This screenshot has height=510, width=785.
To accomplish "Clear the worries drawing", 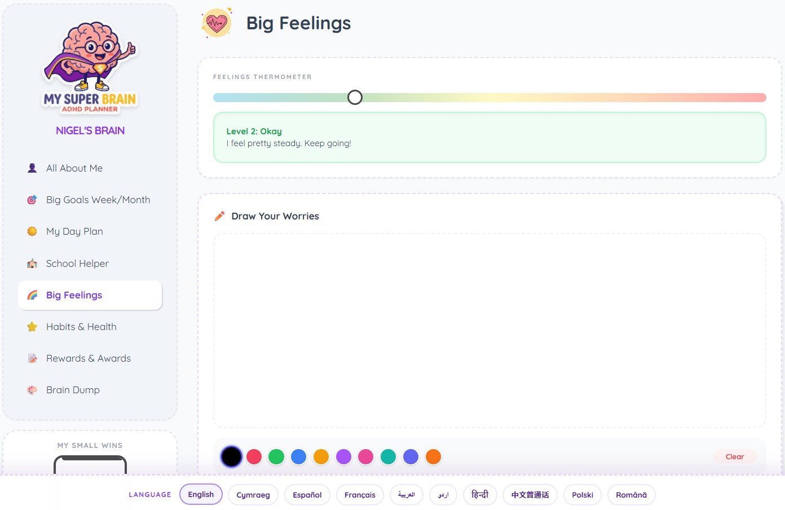I will (x=735, y=456).
